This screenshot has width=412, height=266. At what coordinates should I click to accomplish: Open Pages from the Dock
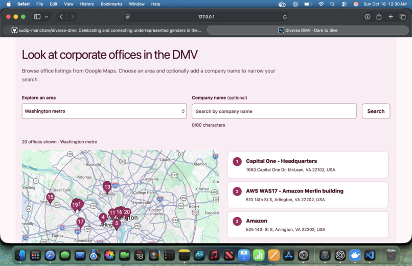tap(273, 255)
